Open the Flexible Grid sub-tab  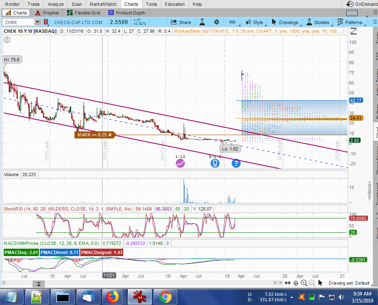pos(84,13)
